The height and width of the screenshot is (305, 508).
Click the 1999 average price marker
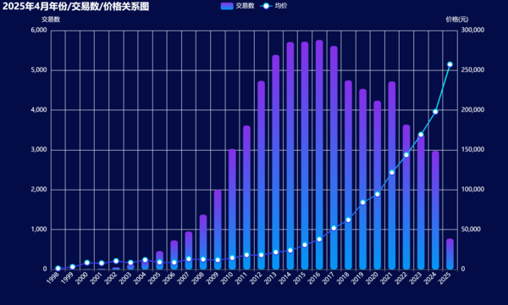point(73,267)
